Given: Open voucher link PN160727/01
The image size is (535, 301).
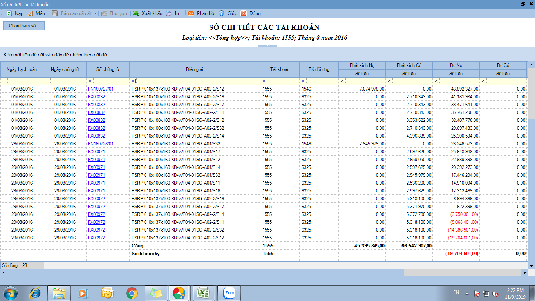Looking at the screenshot, I should [101, 89].
